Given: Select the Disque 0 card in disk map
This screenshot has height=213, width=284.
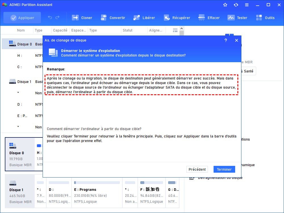Looking at the screenshot, I should click(20, 154).
